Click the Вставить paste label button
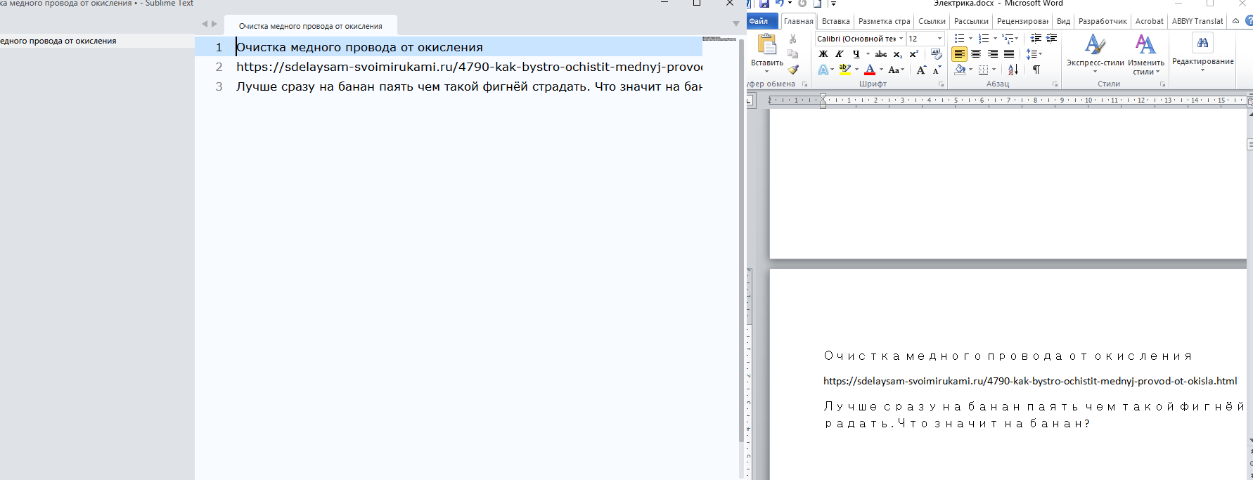Image resolution: width=1253 pixels, height=480 pixels. [x=766, y=63]
